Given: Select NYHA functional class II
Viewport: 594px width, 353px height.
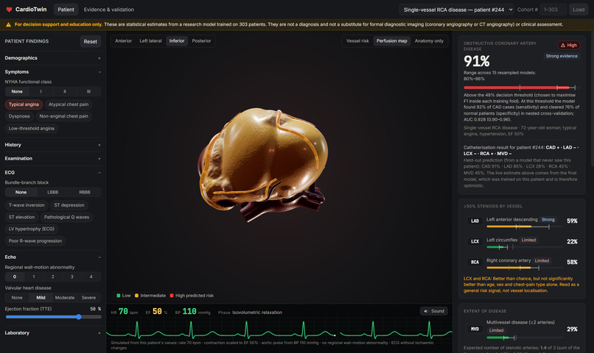Looking at the screenshot, I should [65, 91].
